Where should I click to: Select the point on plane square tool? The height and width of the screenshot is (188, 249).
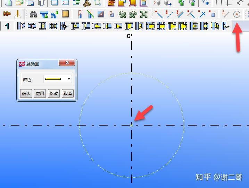tap(212, 14)
